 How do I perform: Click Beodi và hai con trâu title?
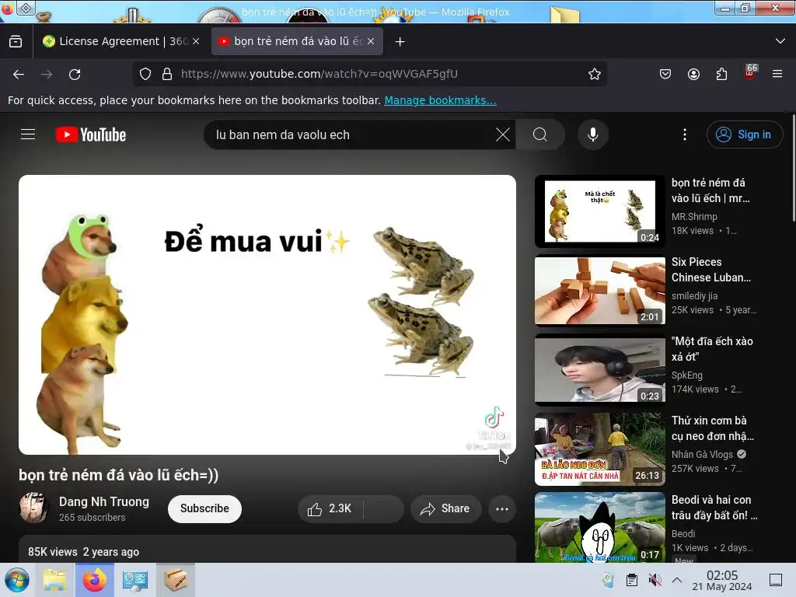(714, 508)
